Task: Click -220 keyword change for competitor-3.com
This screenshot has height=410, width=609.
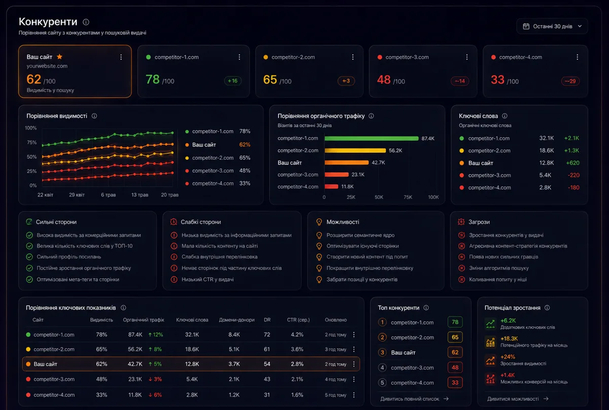Action: pos(572,175)
